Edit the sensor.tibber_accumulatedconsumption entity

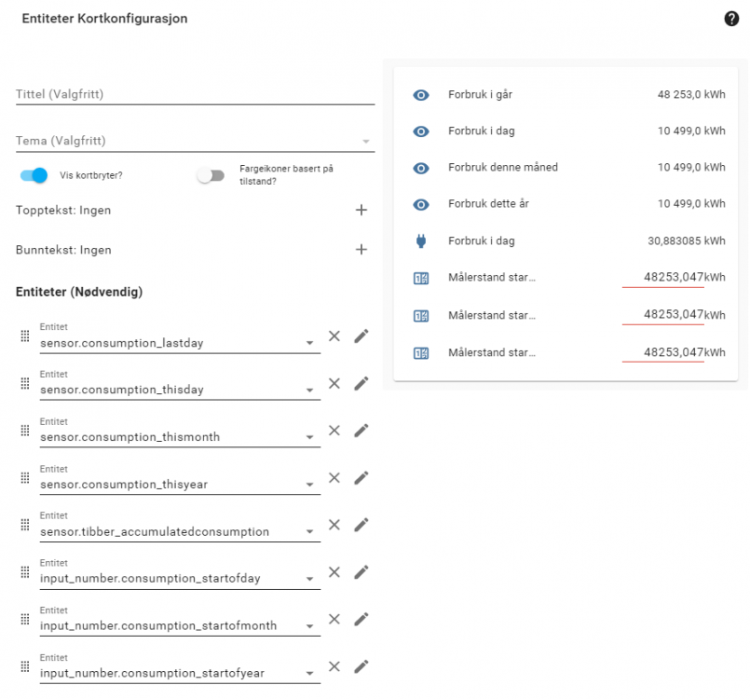tap(361, 525)
